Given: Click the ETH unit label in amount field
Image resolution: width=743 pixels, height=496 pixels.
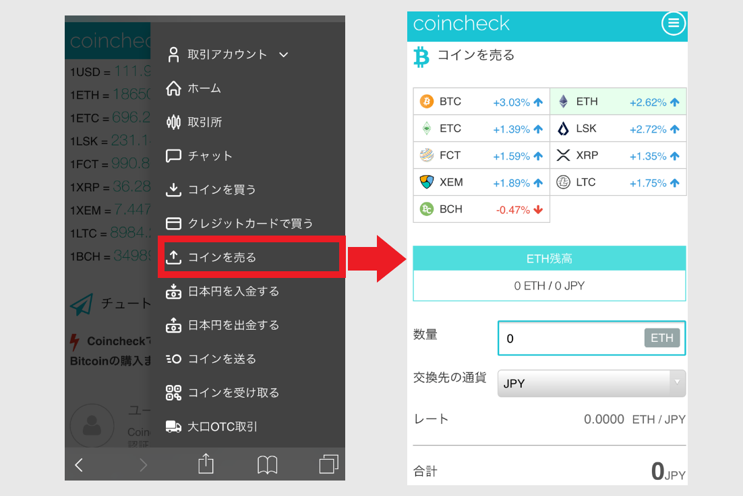Looking at the screenshot, I should [662, 338].
